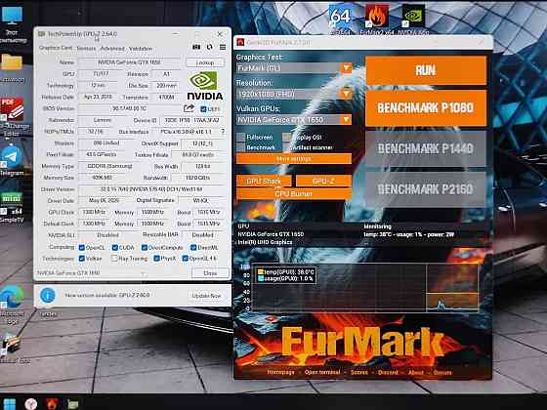Image resolution: width=547 pixels, height=410 pixels.
Task: Toggle the DirectCompute checkbox
Action: (145, 248)
